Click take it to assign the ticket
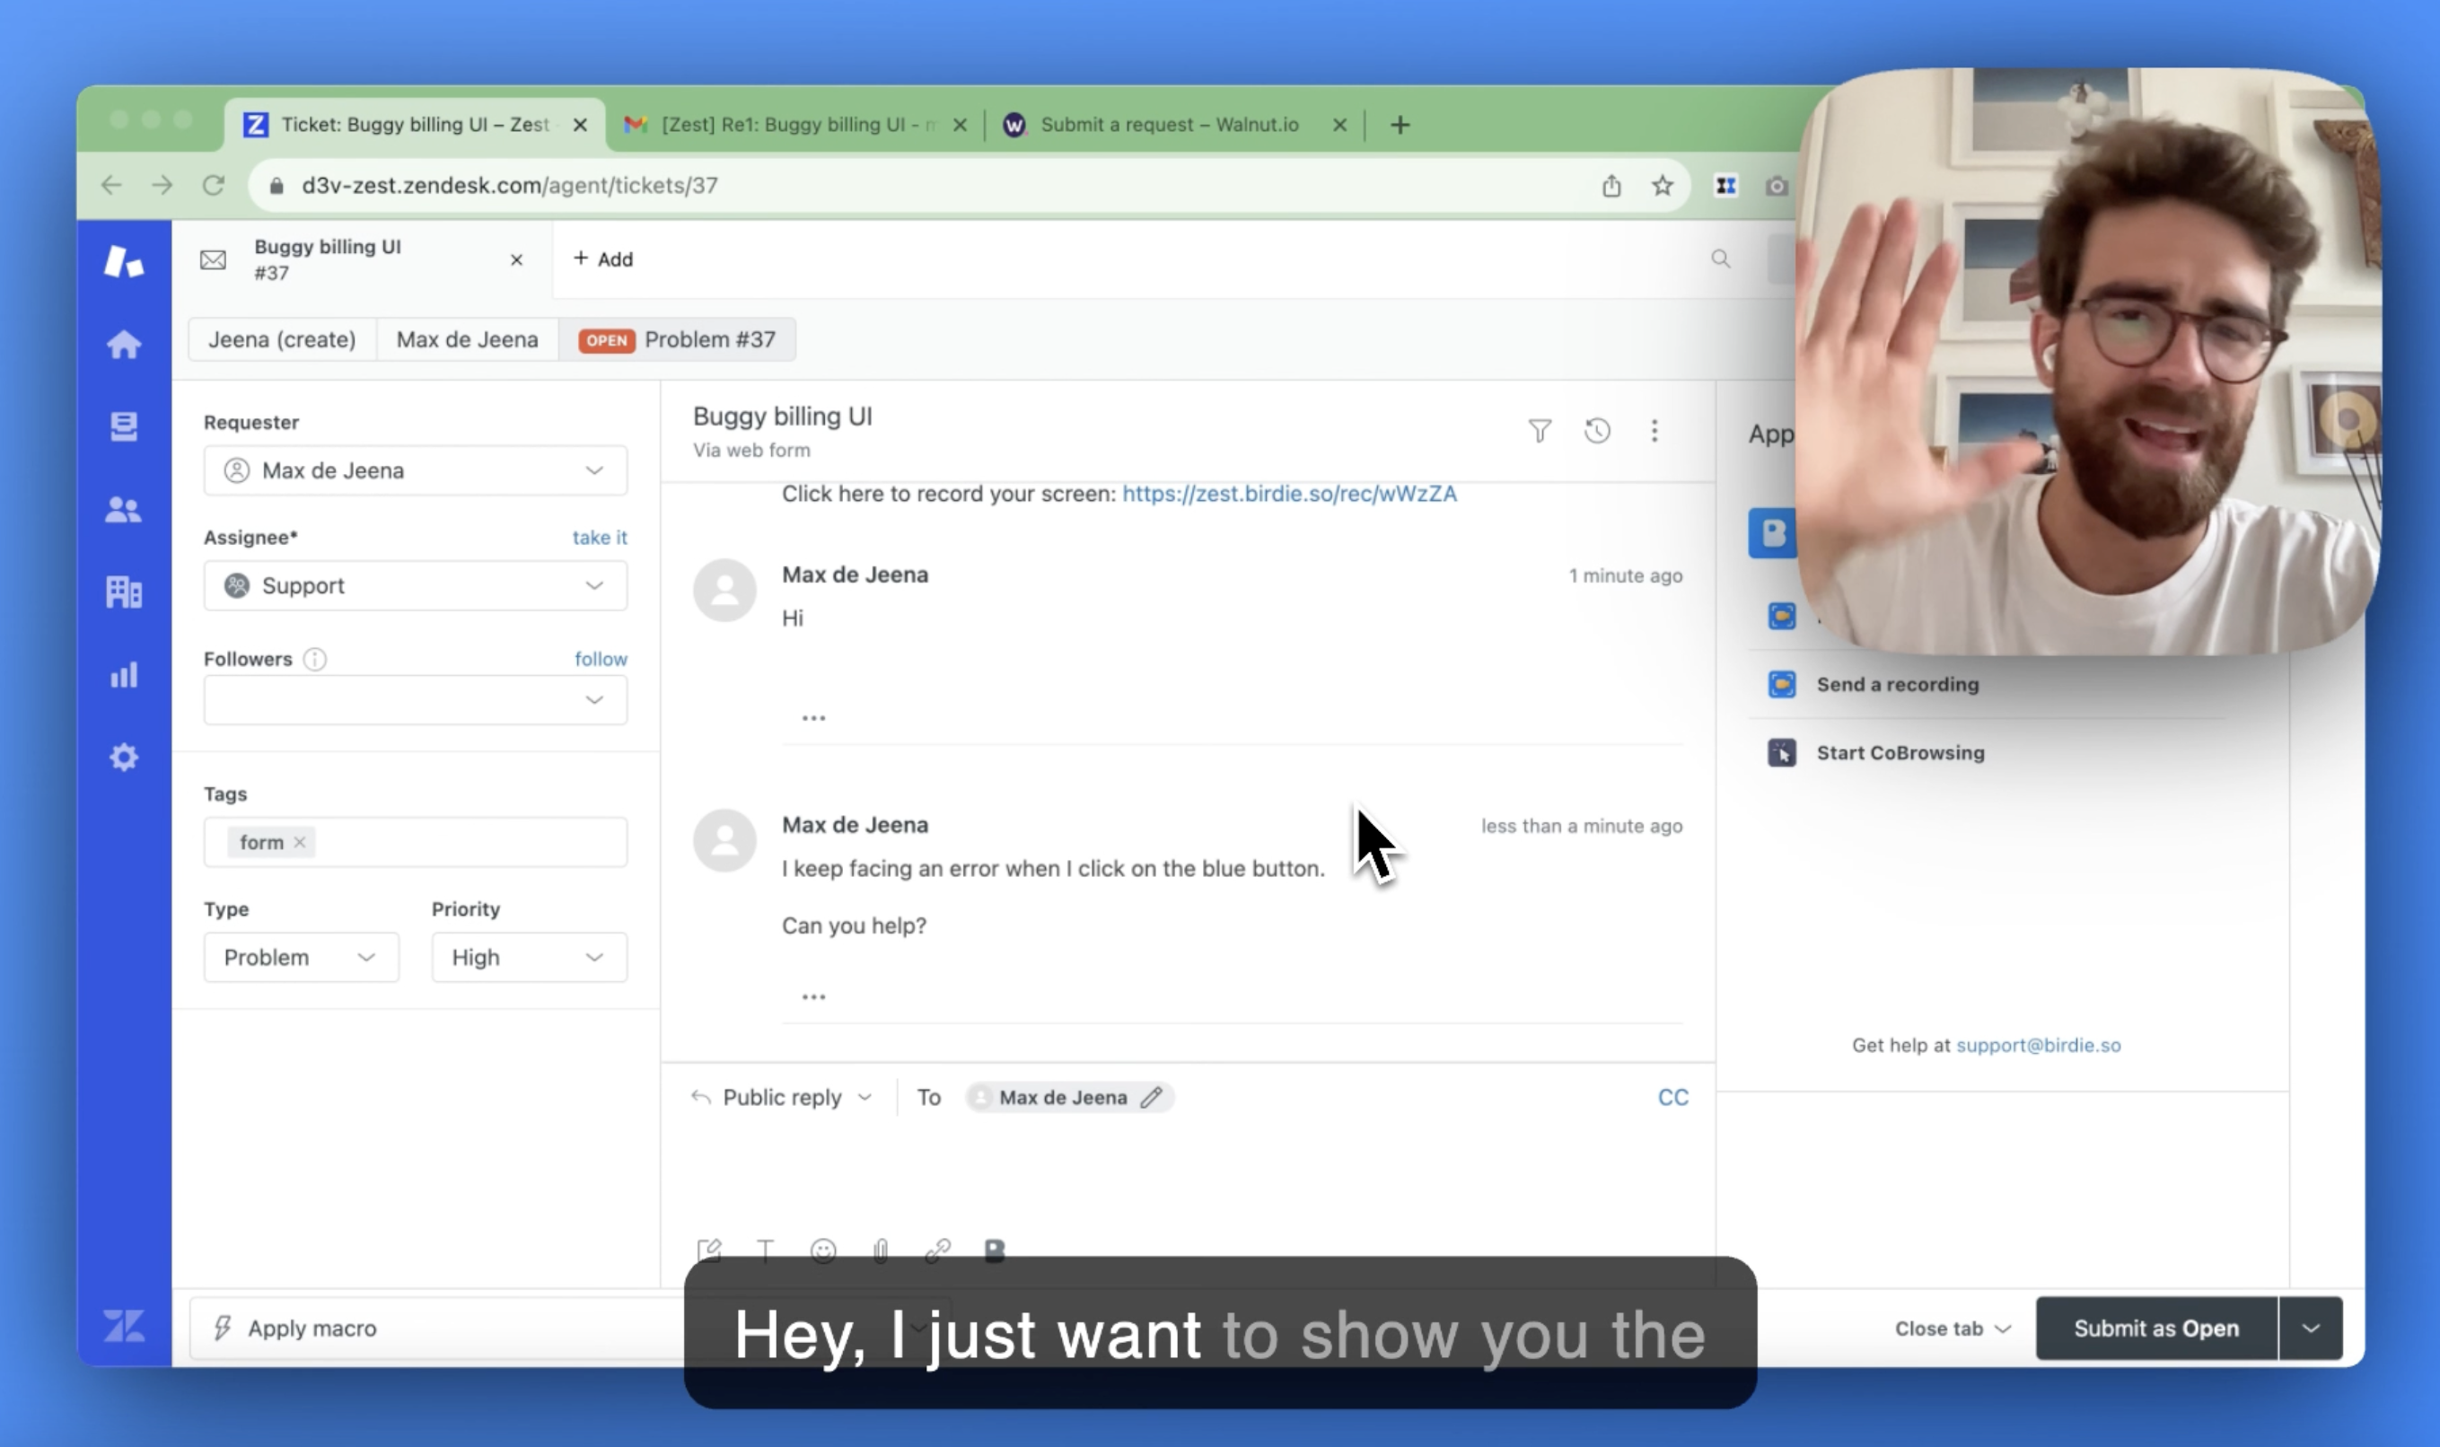 [599, 538]
